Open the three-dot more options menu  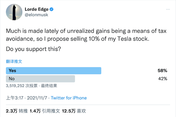coord(168,9)
